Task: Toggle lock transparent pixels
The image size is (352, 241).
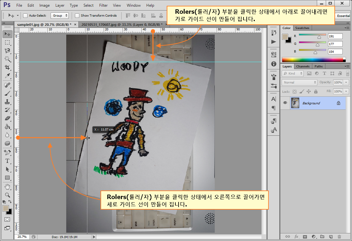Action: pyautogui.click(x=294, y=92)
